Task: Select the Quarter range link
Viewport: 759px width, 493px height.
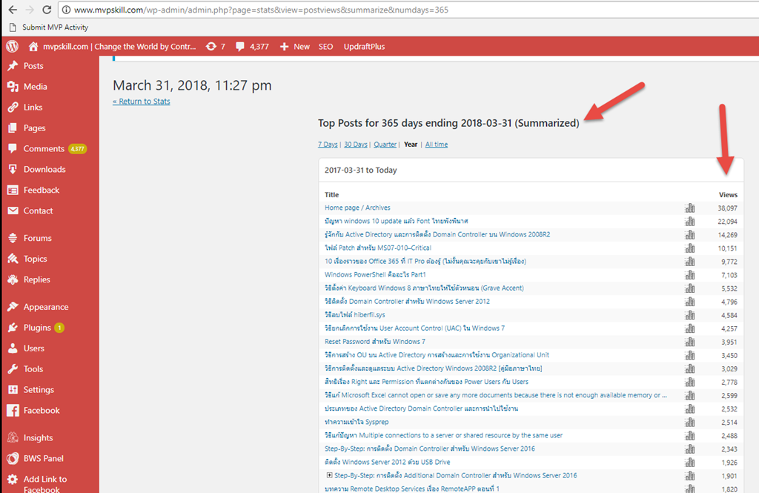Action: click(385, 145)
